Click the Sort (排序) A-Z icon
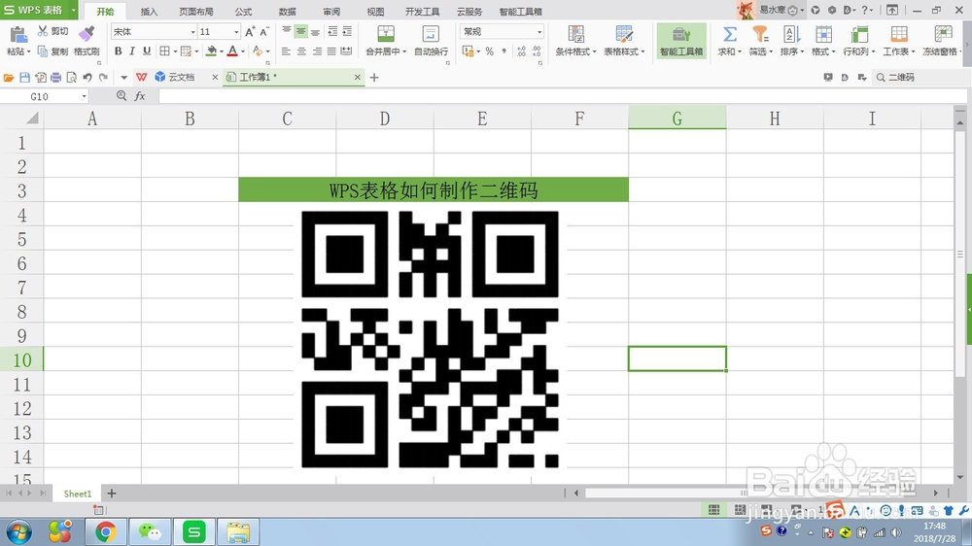972x546 pixels. (791, 34)
